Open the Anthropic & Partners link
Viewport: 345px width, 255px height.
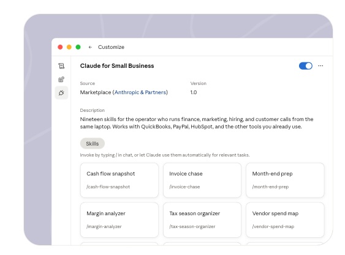point(140,92)
